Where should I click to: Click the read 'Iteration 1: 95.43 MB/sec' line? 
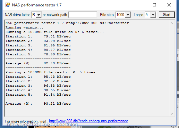point(38,77)
